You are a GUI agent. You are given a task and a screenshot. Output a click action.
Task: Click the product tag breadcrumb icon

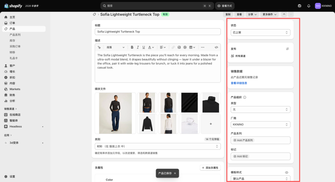95,14
